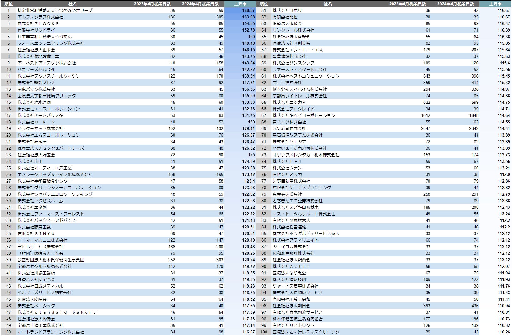Click the 上昇率 header above 168.57

[x=240, y=4]
